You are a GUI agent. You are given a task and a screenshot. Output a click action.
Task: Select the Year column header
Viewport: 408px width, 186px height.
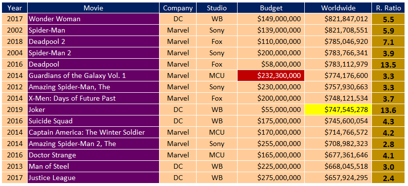[x=15, y=8]
